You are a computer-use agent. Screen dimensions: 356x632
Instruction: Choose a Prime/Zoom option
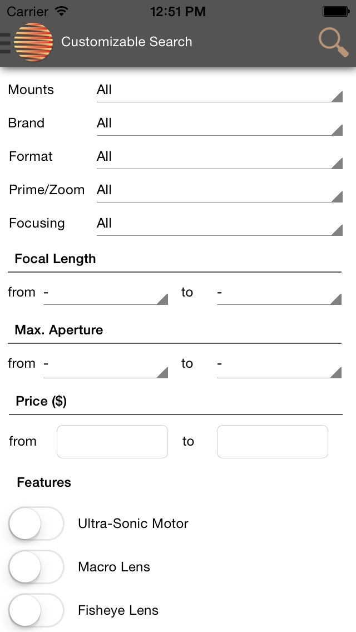coord(219,190)
